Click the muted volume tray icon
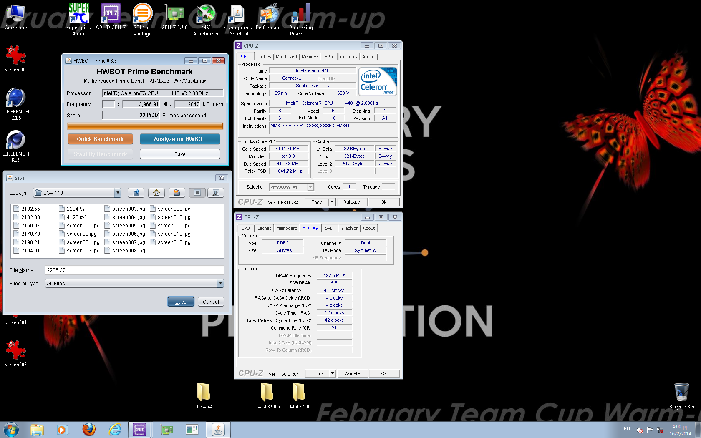This screenshot has width=701, height=438. click(x=640, y=430)
